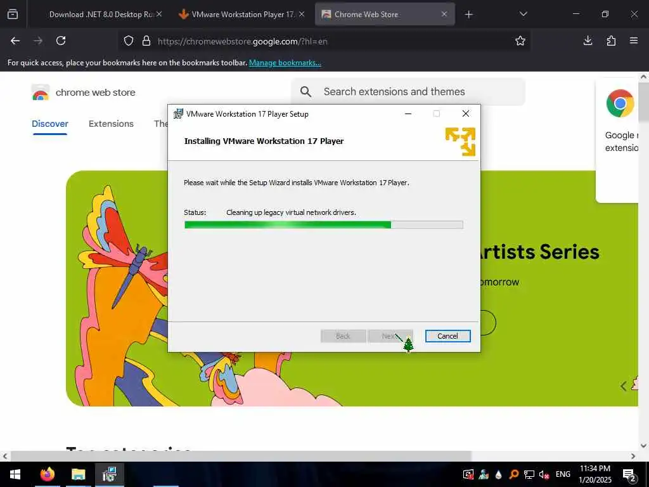Minimize the VMware Player Setup dialog

408,114
